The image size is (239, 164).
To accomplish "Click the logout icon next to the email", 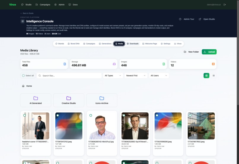I will (225, 4).
